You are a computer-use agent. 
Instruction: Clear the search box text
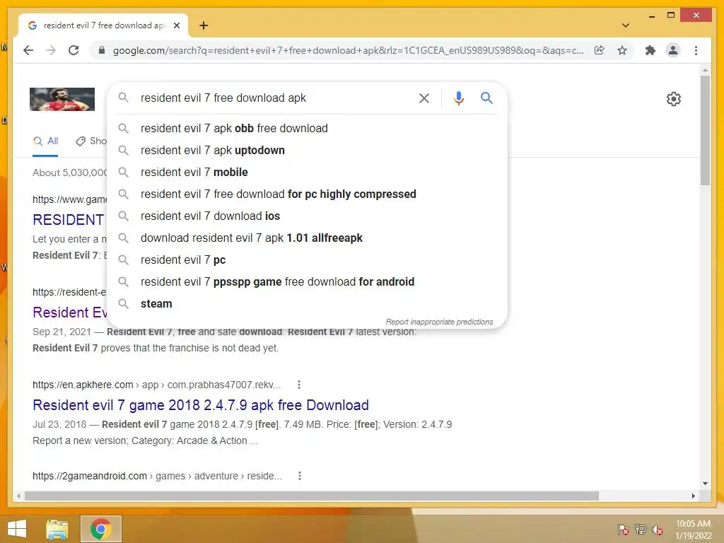pos(424,98)
